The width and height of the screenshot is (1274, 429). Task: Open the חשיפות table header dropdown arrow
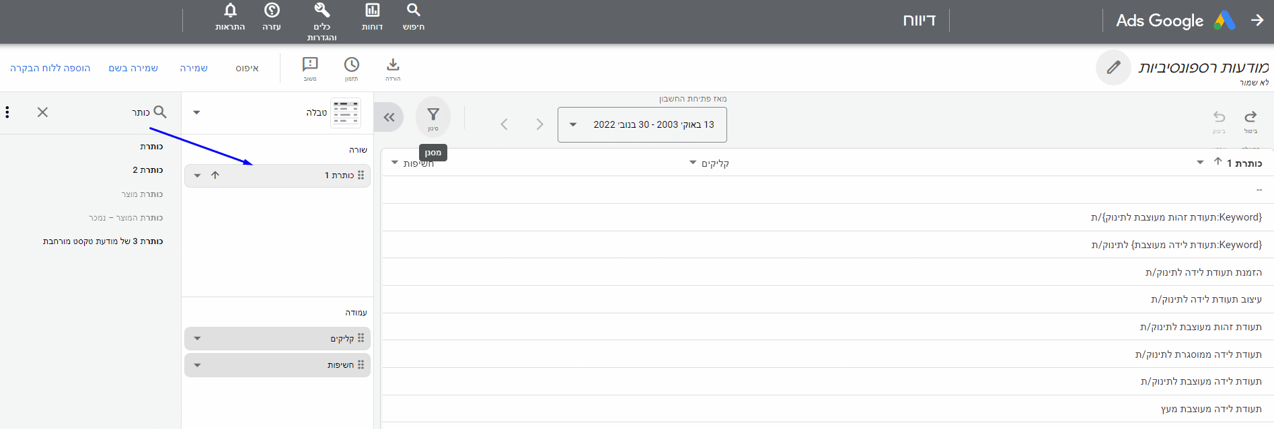(394, 163)
